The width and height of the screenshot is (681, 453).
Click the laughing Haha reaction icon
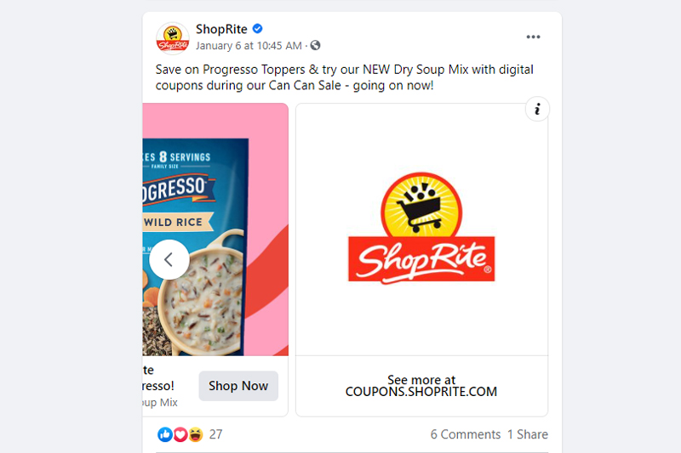coord(196,434)
